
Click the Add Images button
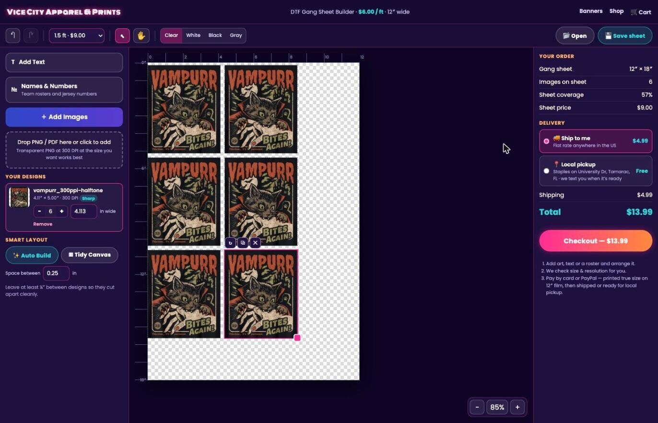pos(64,117)
